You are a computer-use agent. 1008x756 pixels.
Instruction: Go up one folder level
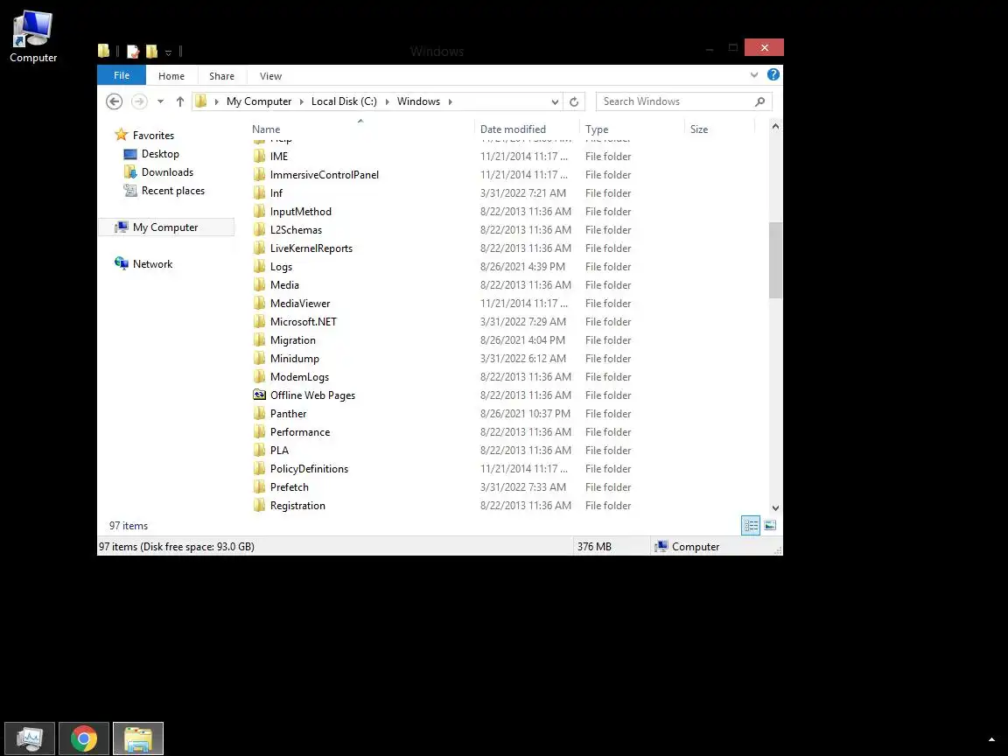(180, 101)
